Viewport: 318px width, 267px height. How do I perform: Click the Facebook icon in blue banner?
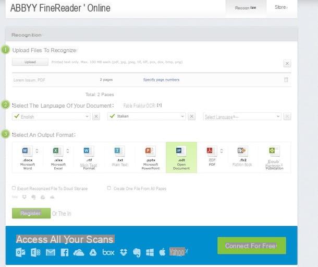65,252
